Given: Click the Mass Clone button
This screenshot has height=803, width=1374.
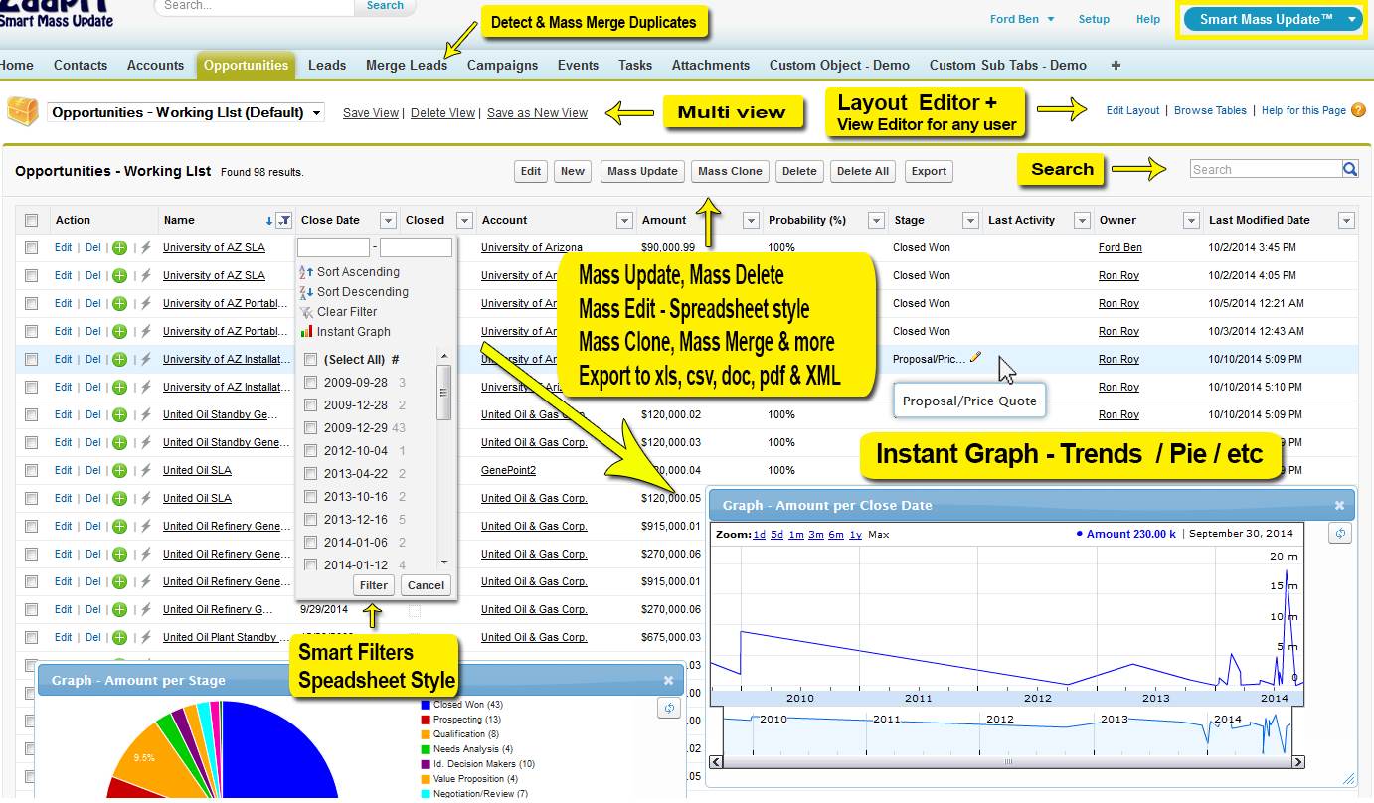Looking at the screenshot, I should coord(730,171).
